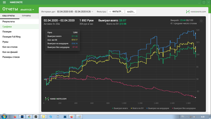Click the Файл... button

click(131, 12)
